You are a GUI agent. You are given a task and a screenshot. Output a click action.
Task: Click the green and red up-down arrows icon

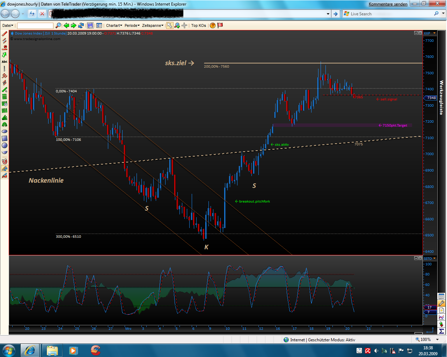[441, 324]
